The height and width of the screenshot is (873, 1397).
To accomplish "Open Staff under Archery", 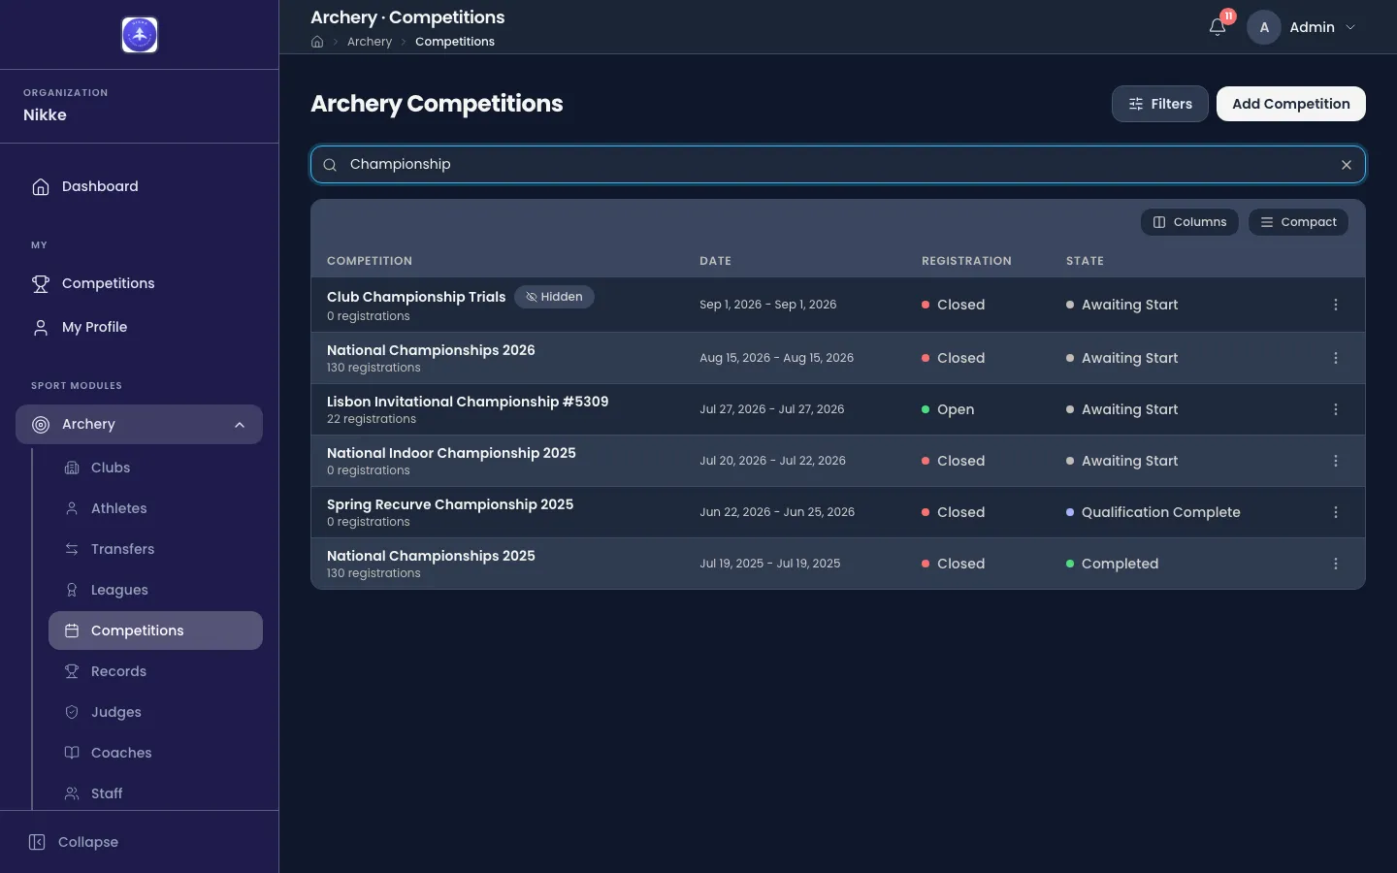I will click(155, 793).
